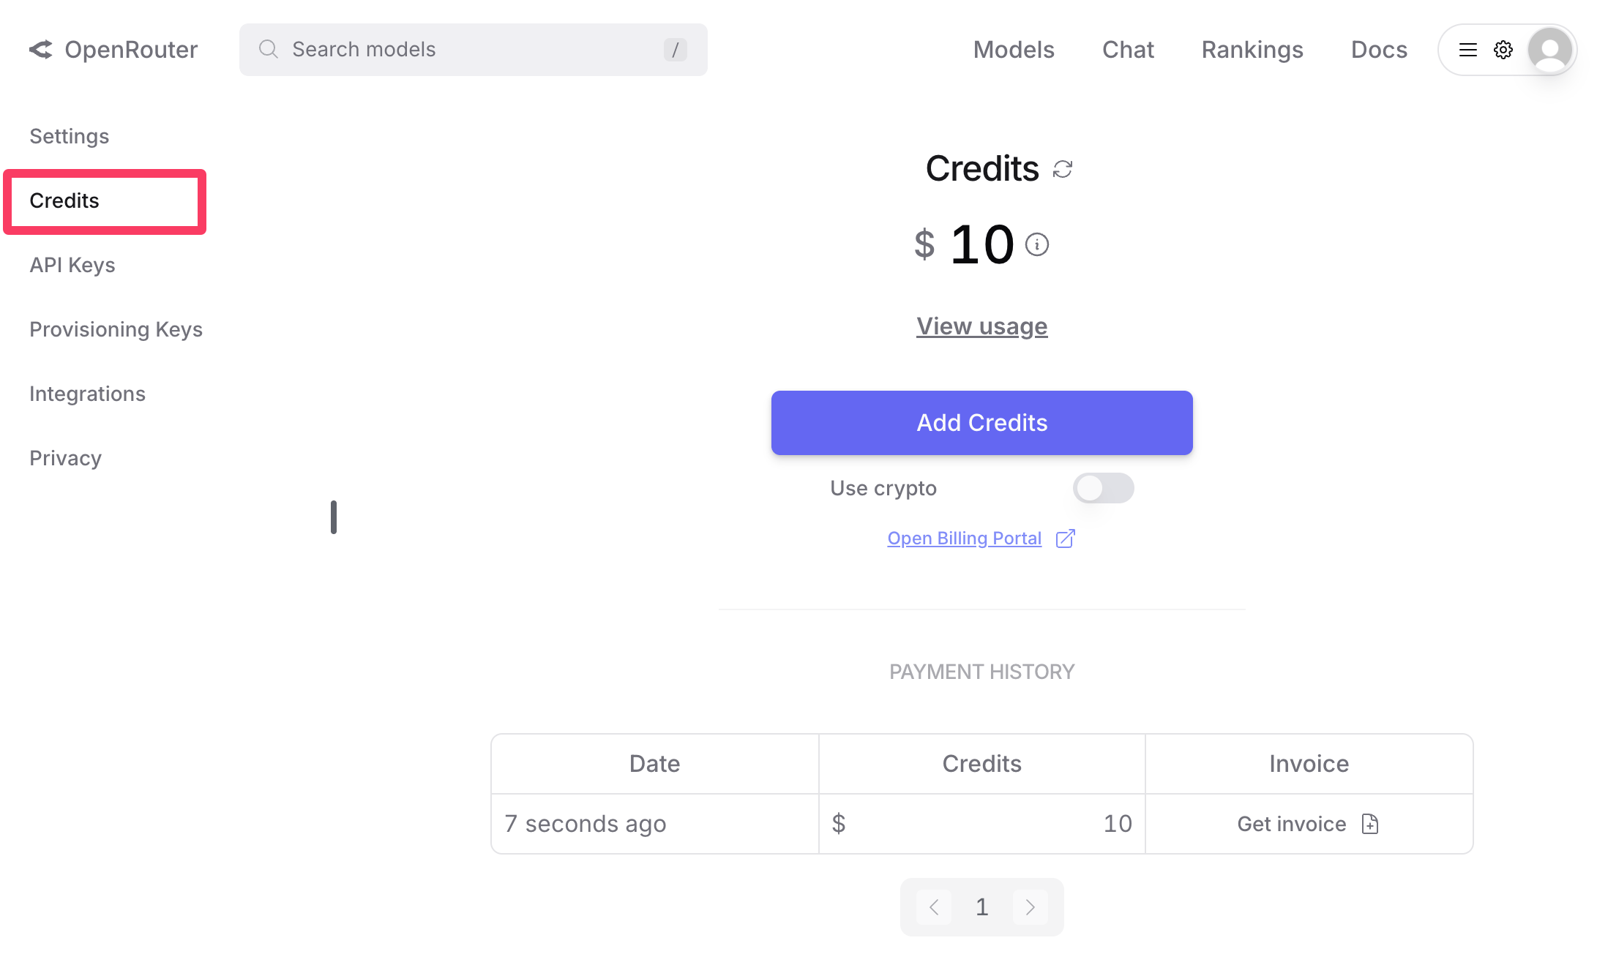Viewport: 1597px width, 976px height.
Task: Click the external link icon by Billing Portal
Action: tap(1066, 538)
